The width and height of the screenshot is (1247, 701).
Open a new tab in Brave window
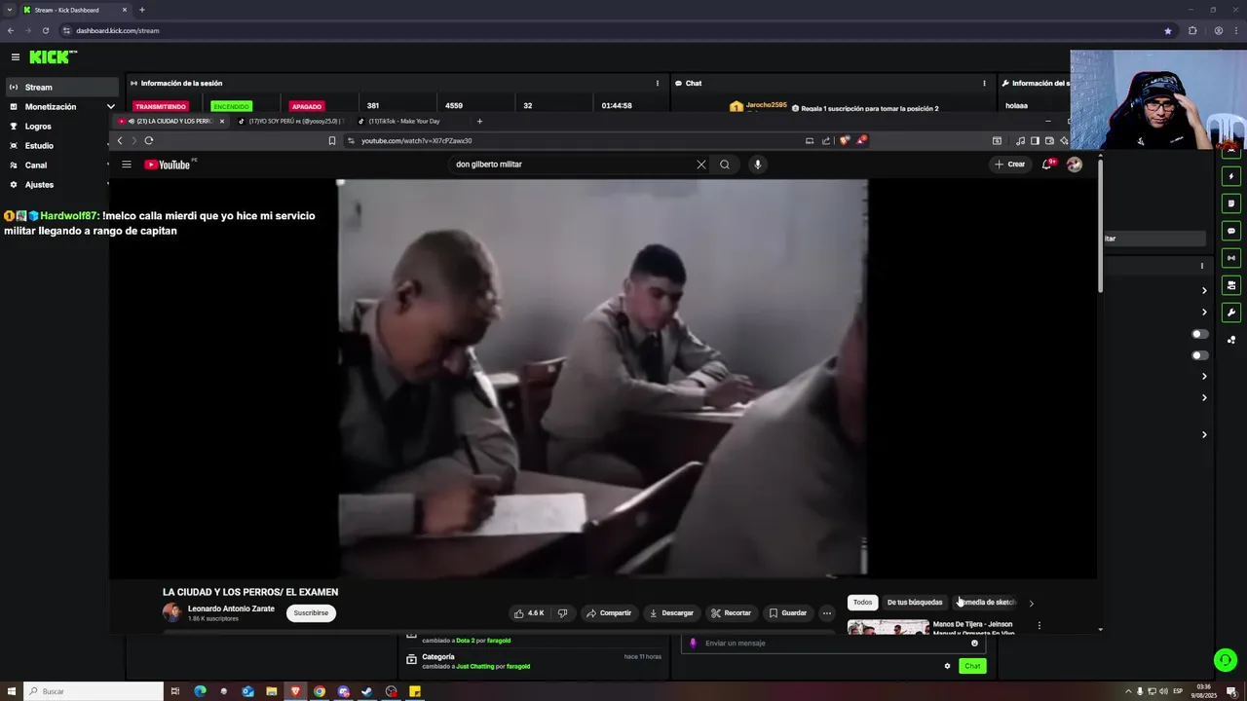(x=479, y=122)
